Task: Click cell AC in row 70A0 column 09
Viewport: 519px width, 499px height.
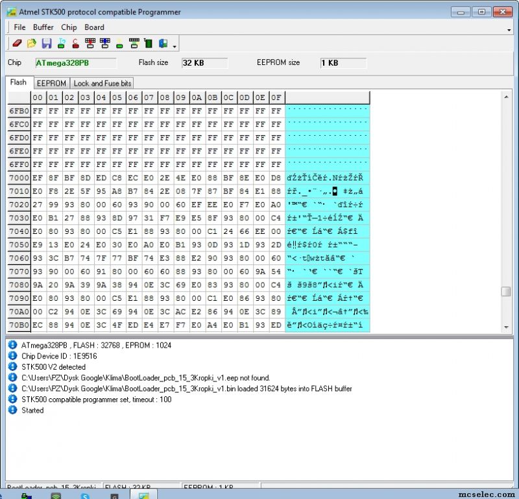Action: [x=181, y=312]
